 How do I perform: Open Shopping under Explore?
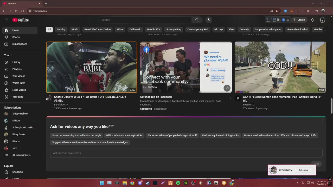(x=20, y=172)
